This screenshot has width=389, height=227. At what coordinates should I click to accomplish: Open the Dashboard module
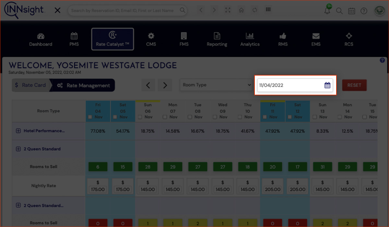click(x=41, y=39)
